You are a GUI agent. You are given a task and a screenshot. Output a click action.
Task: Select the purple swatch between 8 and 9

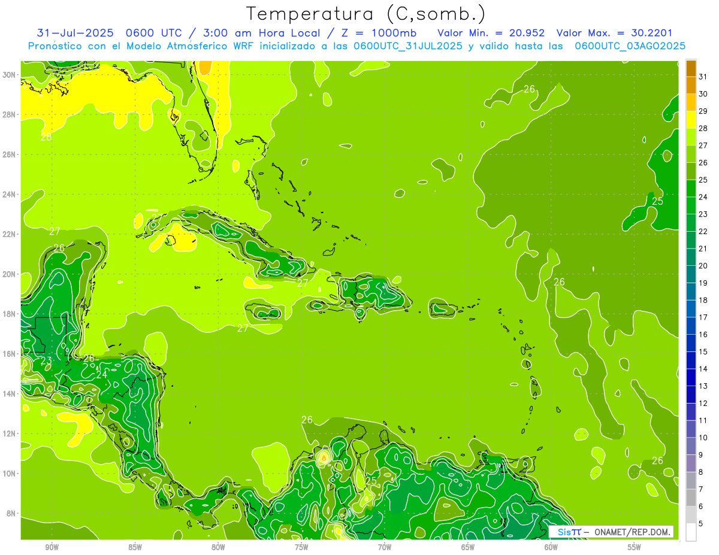[691, 463]
